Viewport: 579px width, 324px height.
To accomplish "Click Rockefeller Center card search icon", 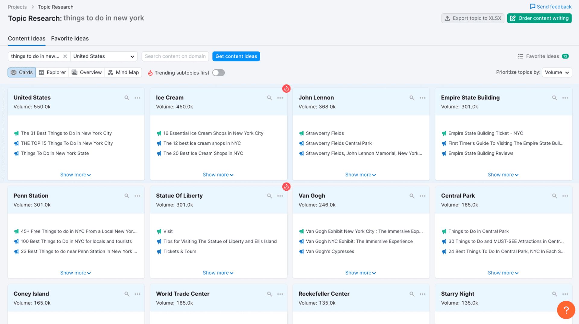I will (x=412, y=294).
